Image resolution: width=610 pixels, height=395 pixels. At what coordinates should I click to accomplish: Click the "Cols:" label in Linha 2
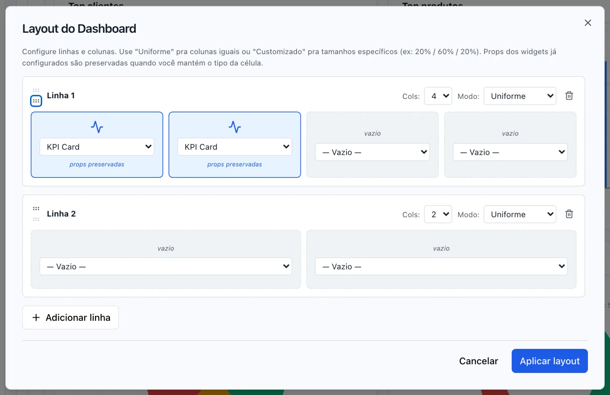[411, 215]
